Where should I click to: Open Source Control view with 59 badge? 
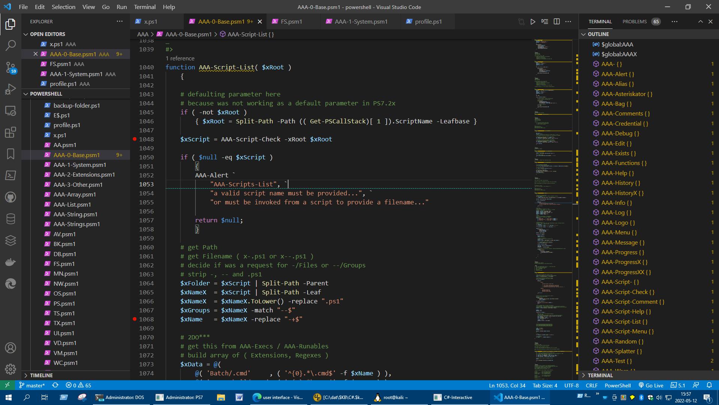[10, 67]
